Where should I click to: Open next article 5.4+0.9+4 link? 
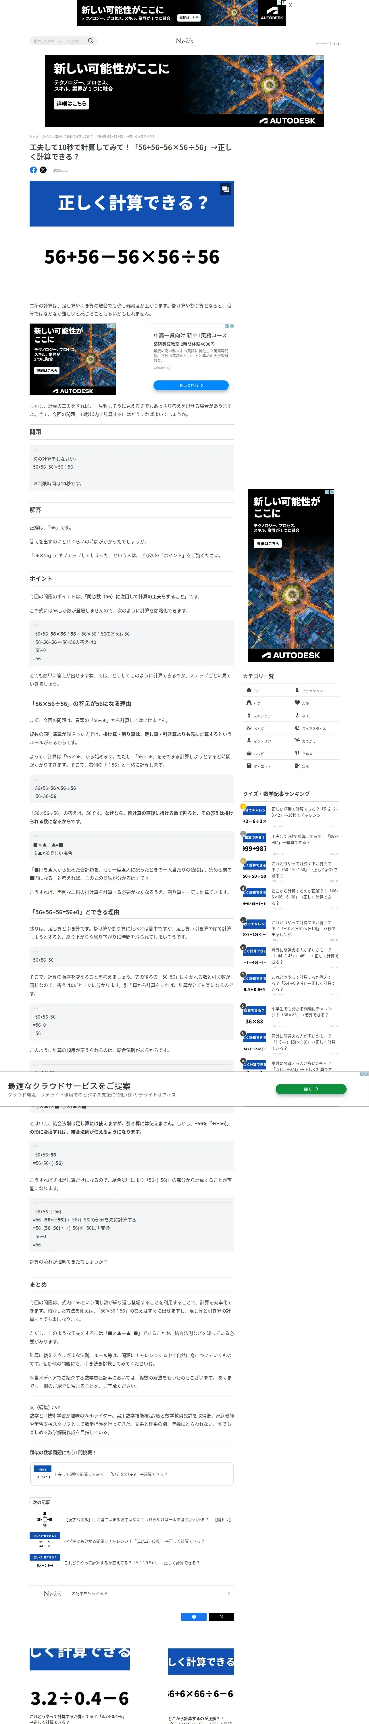pos(132,1563)
